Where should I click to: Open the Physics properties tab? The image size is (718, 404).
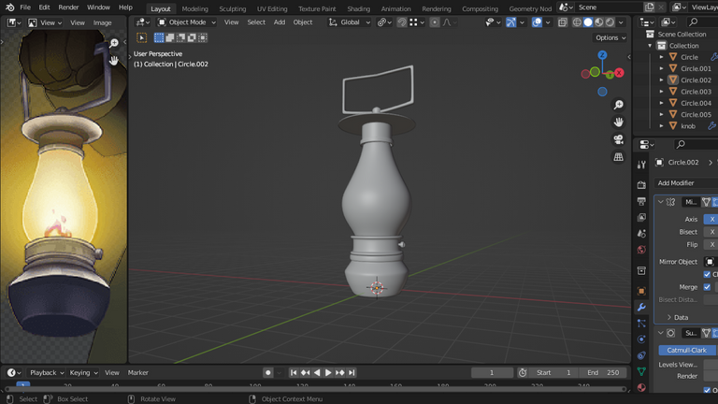point(641,339)
